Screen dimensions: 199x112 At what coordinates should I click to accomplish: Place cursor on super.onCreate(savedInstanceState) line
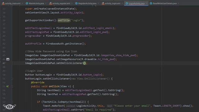pyautogui.click(x=51, y=9)
